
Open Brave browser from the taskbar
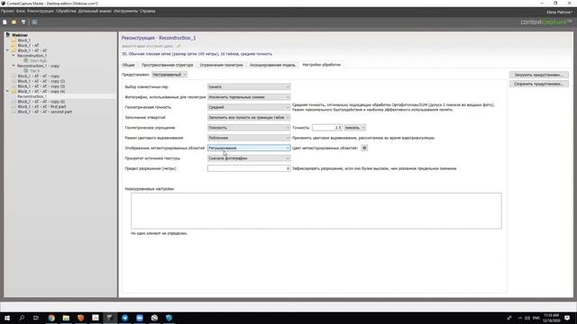80,318
